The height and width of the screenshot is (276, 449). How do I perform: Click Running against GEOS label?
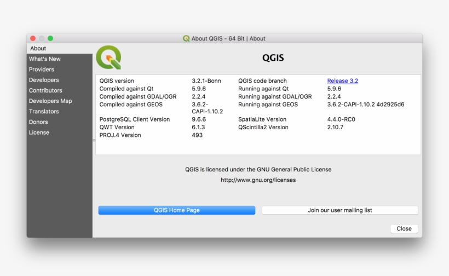[268, 105]
